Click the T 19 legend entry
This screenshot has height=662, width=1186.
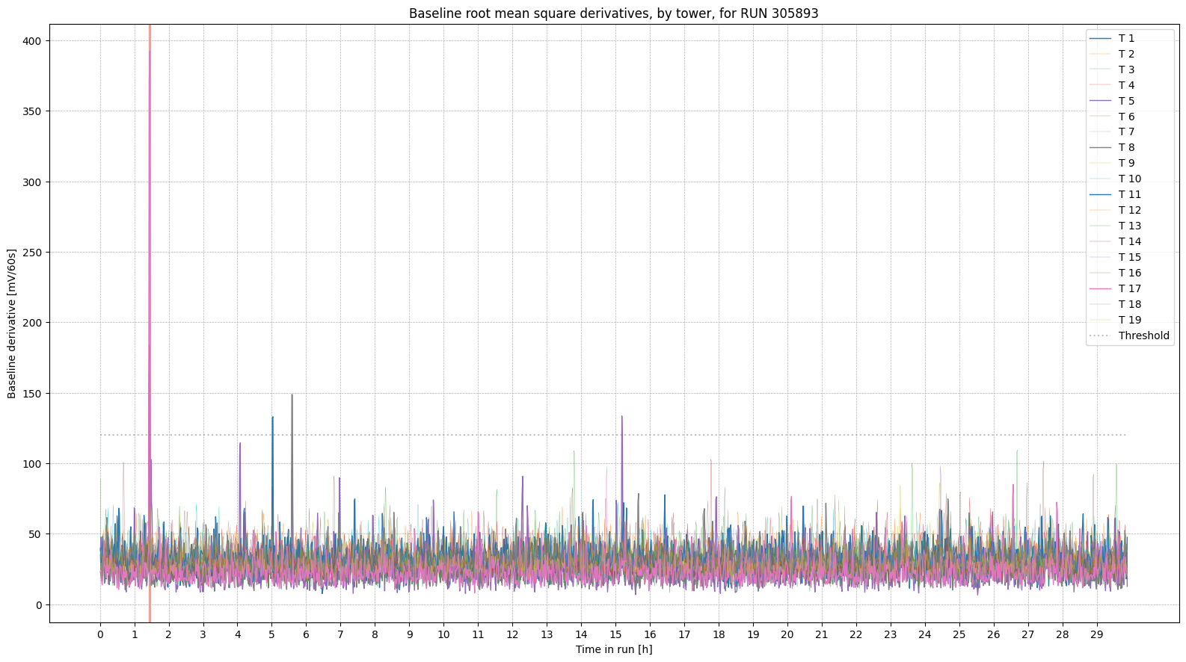[x=1129, y=320]
